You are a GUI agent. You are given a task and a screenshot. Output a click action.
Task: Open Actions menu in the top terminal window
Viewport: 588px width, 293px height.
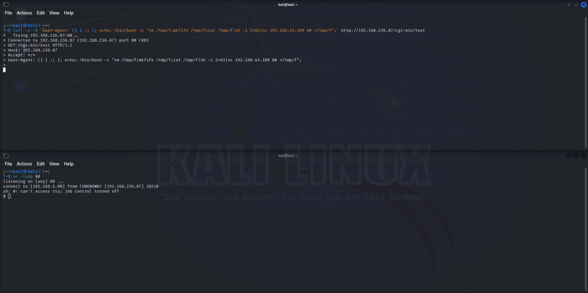pyautogui.click(x=24, y=13)
